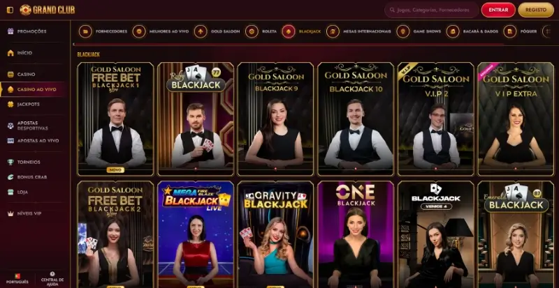The image size is (559, 288).
Task: Select the Póquer category icon
Action: click(510, 31)
